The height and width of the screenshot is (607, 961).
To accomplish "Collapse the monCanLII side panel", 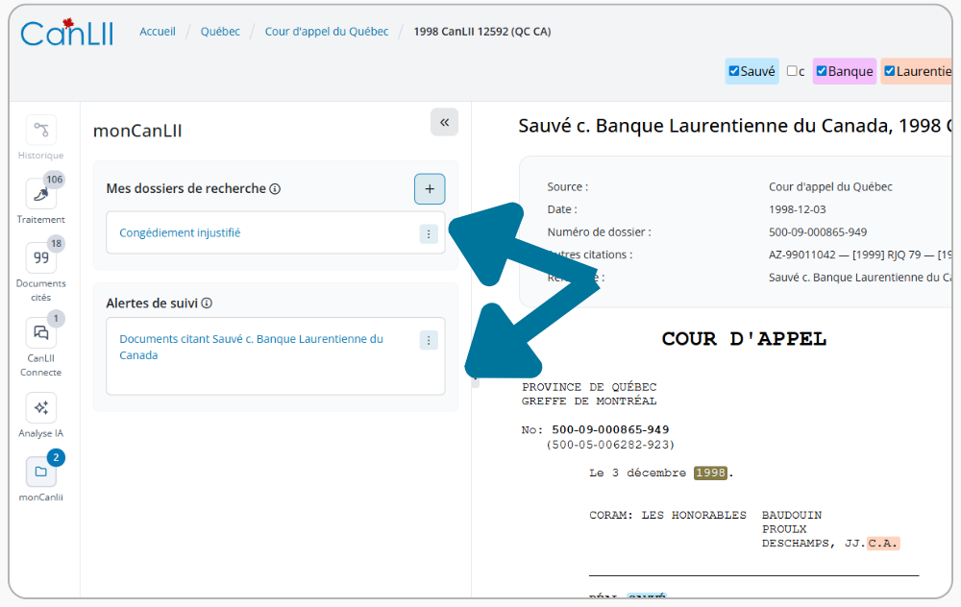I will pos(444,122).
